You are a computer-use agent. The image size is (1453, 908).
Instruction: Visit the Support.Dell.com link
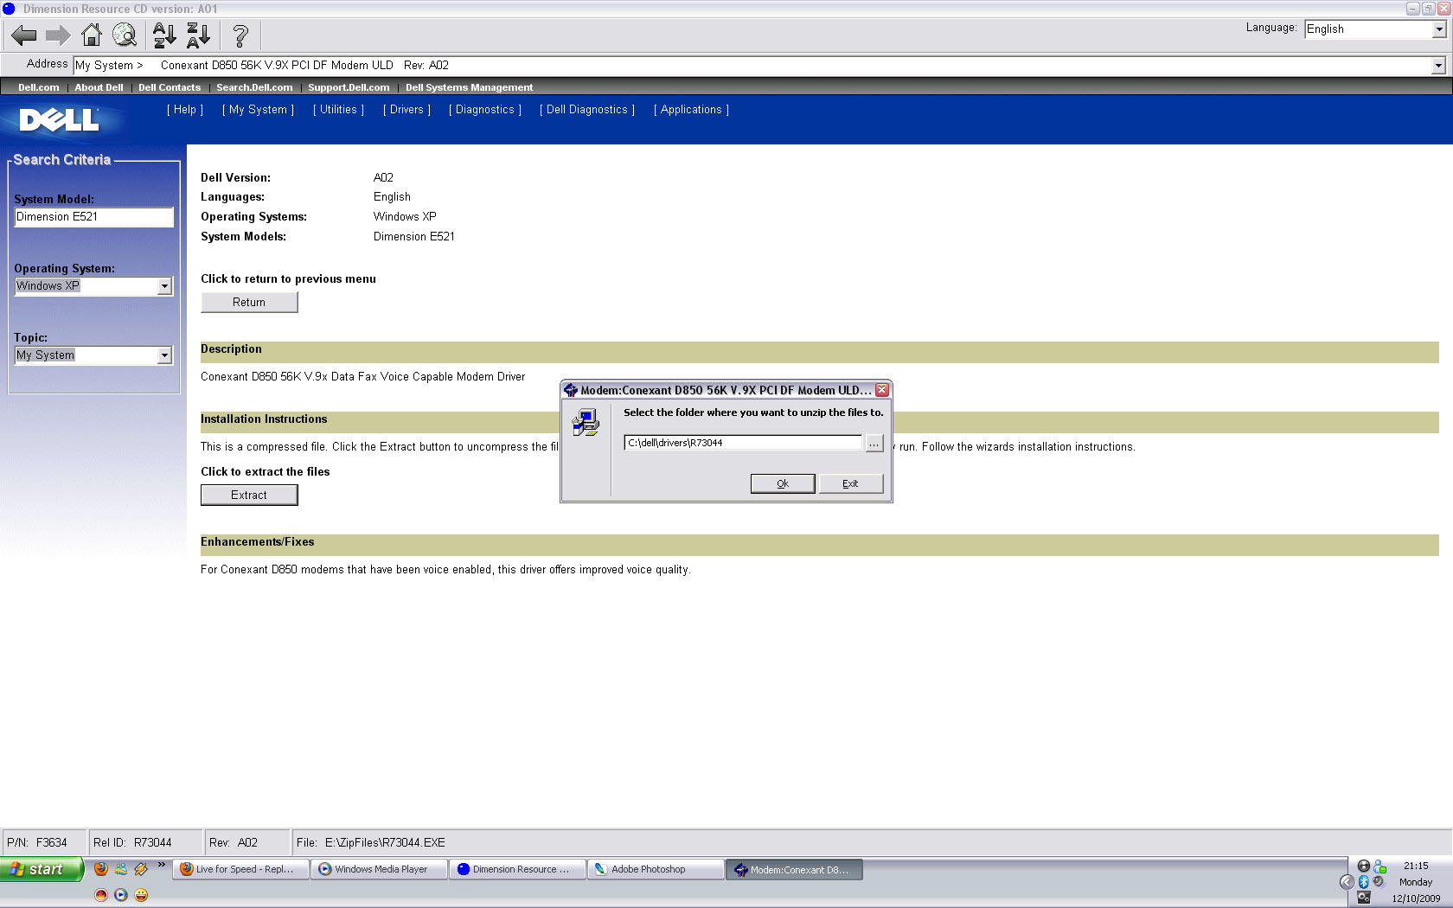pos(349,87)
